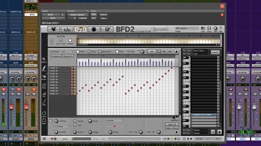
Task: Enable the Follow checkbox
Action: tap(78, 52)
